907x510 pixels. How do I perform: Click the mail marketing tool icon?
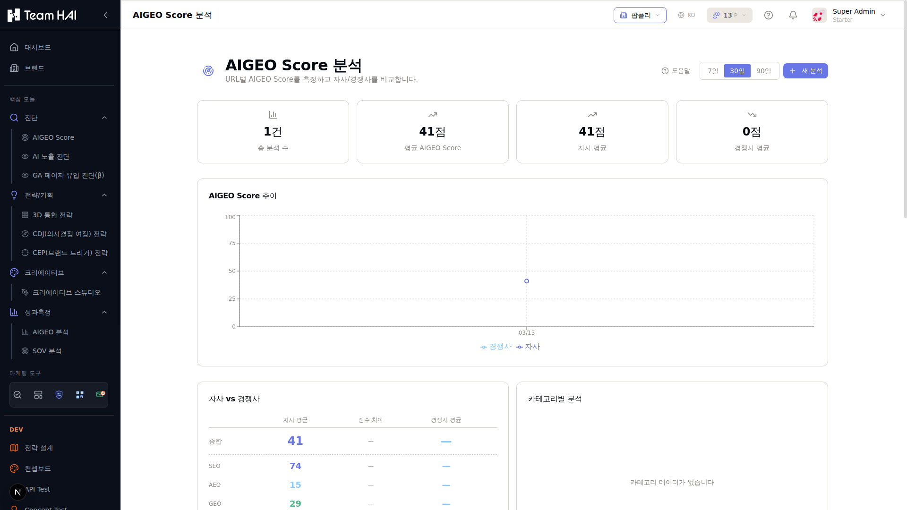[100, 394]
